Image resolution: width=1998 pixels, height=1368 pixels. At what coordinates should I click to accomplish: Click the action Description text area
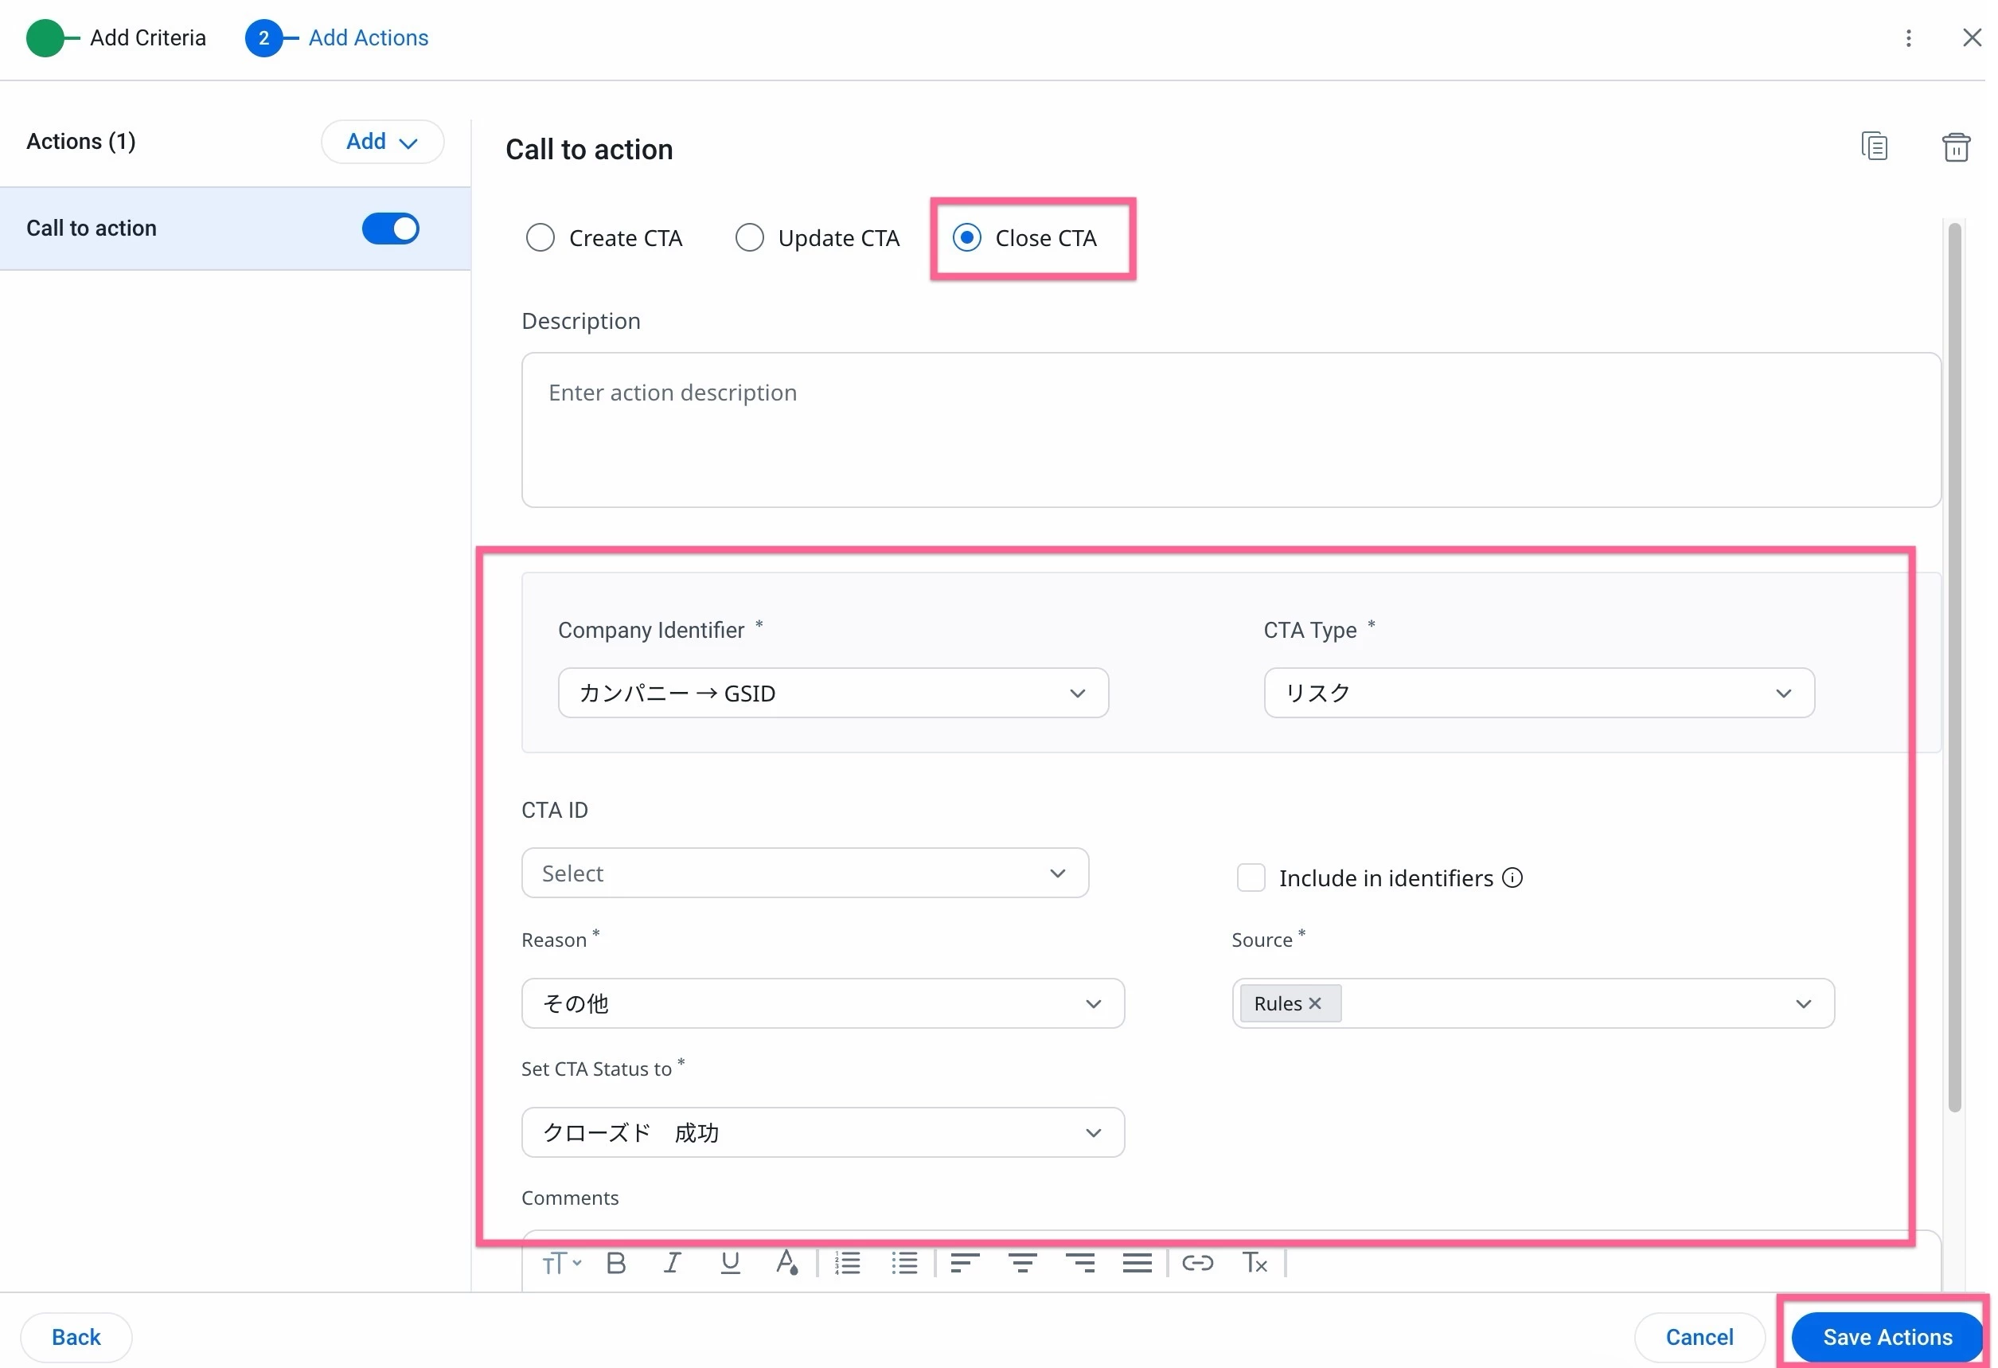click(1231, 430)
